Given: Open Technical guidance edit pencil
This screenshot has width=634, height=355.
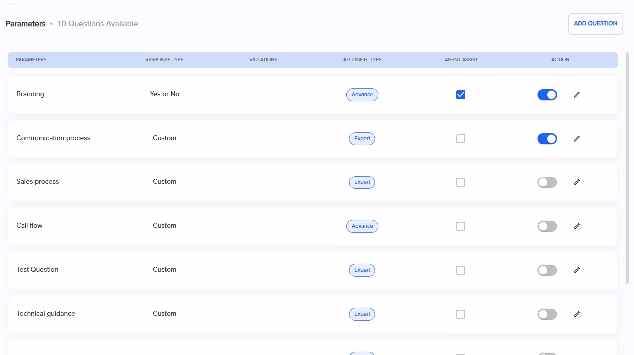Looking at the screenshot, I should pyautogui.click(x=577, y=314).
